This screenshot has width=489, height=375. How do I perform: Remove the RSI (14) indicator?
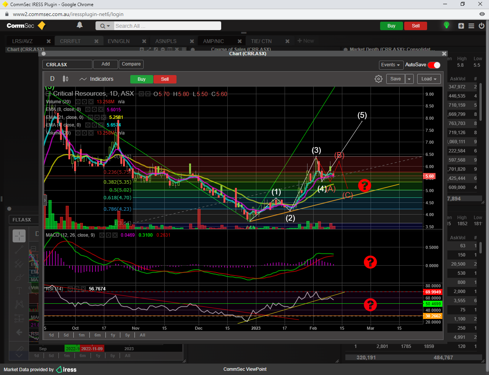pyautogui.click(x=83, y=289)
